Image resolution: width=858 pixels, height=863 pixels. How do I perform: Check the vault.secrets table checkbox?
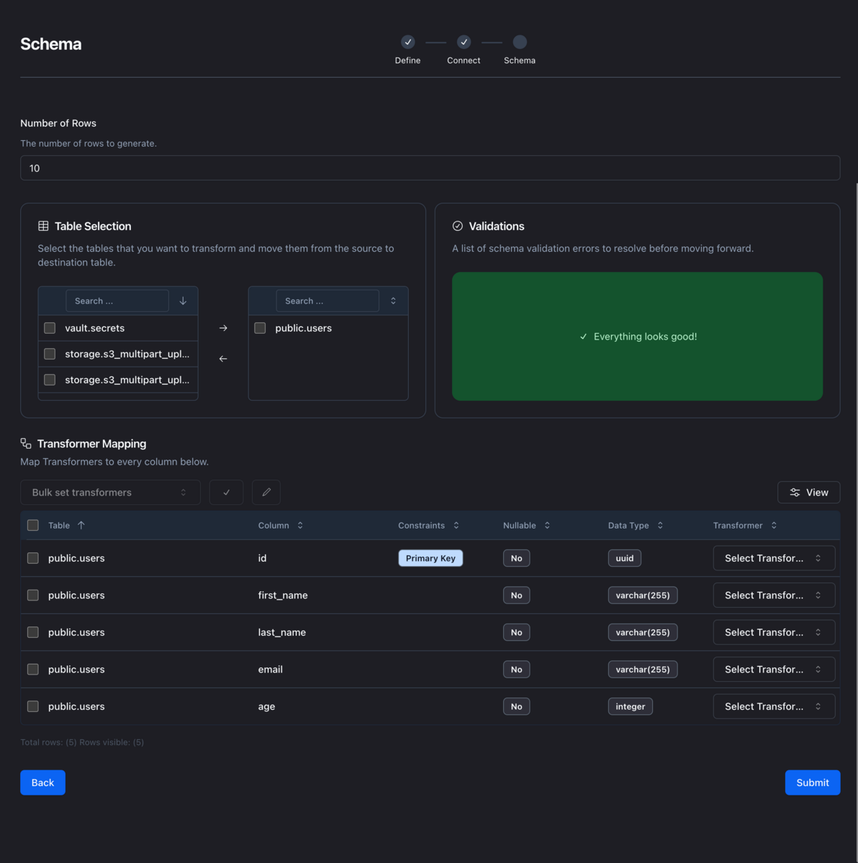(50, 328)
